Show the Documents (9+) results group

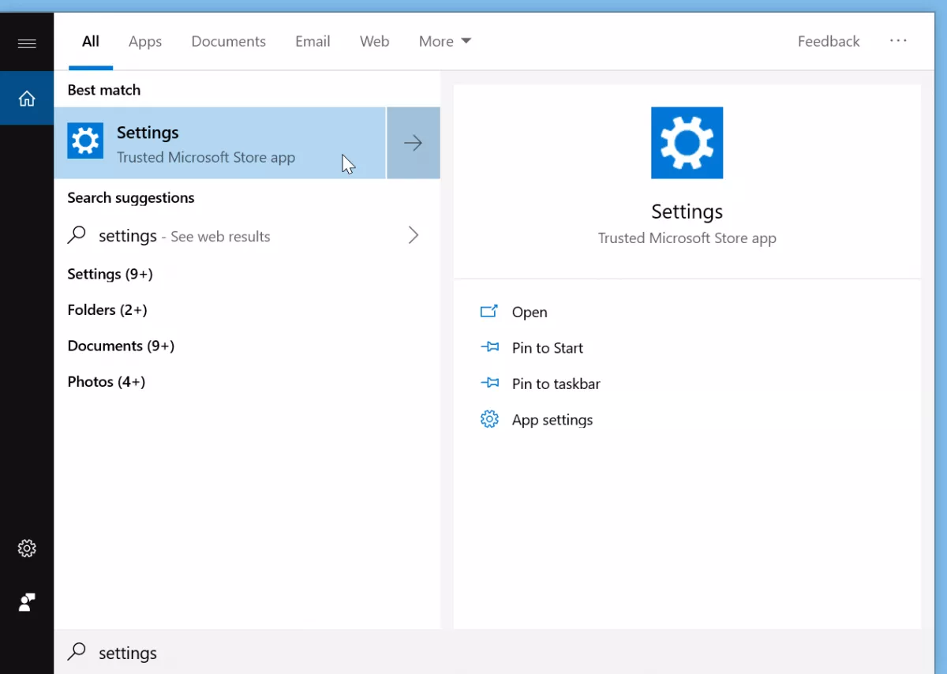click(x=121, y=346)
